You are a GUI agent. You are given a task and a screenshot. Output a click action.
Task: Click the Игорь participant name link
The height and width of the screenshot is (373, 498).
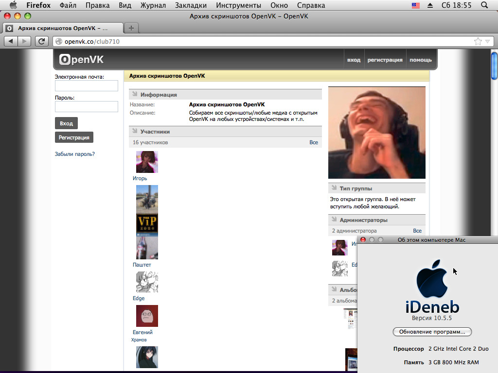140,178
